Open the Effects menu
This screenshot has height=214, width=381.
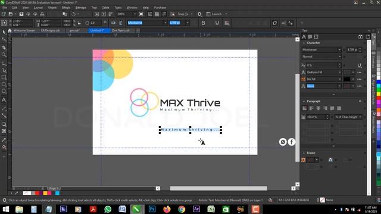[66, 8]
